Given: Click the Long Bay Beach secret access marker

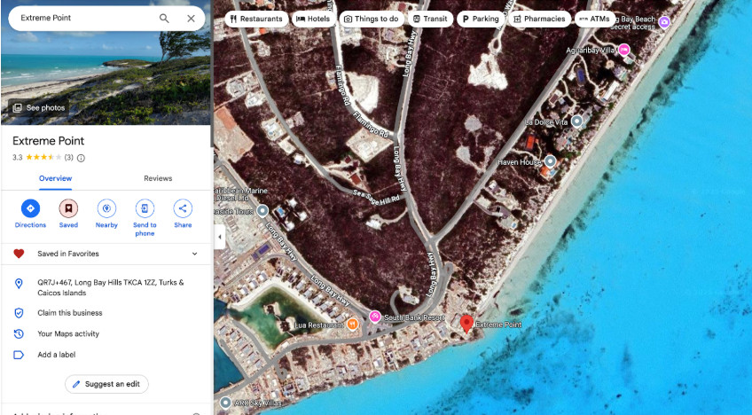Looking at the screenshot, I should [x=664, y=22].
